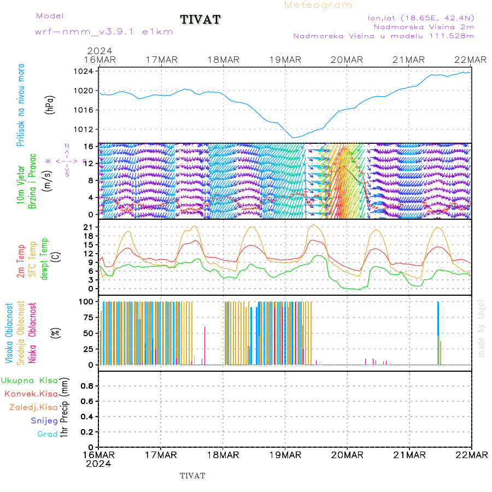
Task: Click the "1024" pressure tick label
Action: 84,71
